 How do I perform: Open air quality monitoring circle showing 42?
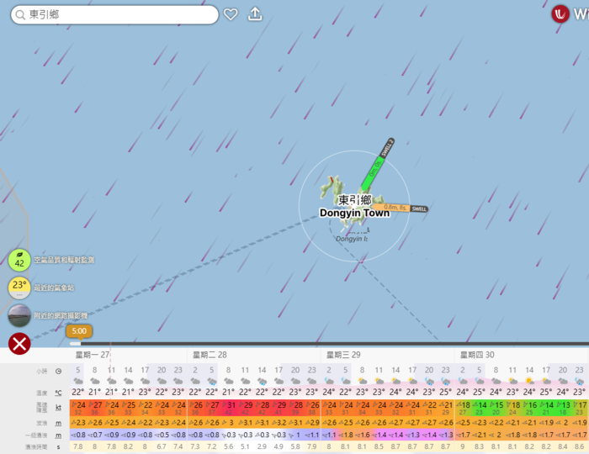pyautogui.click(x=19, y=261)
